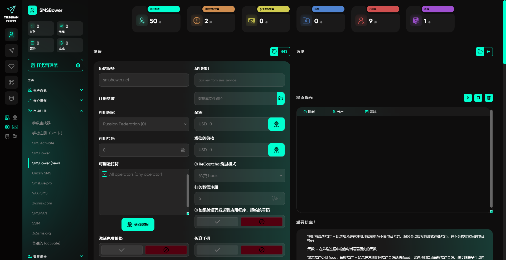Click the checklist document sidebar icon
This screenshot has width=506, height=260.
point(7,136)
